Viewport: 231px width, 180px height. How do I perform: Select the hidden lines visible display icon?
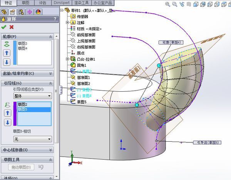coord(217,4)
